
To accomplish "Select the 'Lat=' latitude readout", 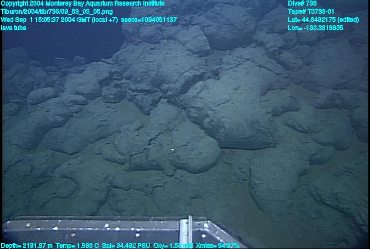I will coord(323,20).
